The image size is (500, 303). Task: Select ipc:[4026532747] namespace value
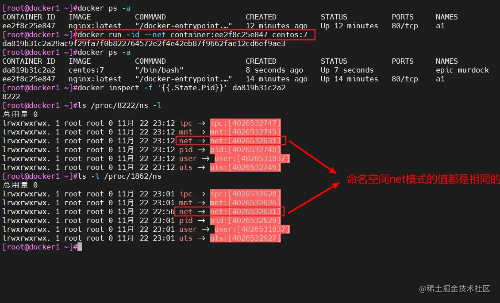point(245,123)
